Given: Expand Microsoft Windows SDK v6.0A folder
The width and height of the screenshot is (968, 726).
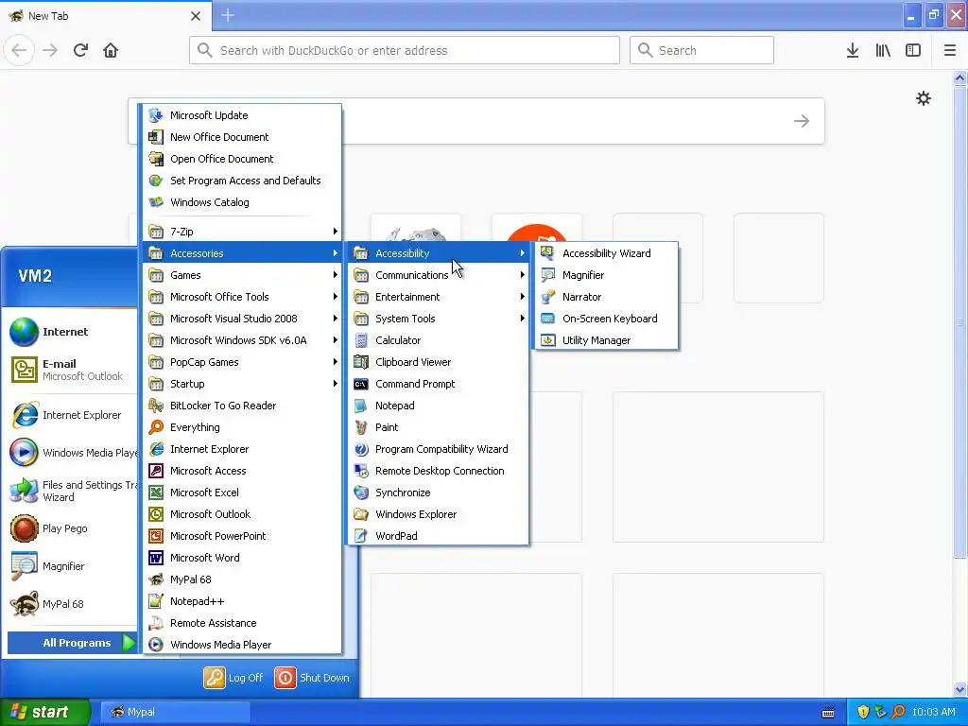Looking at the screenshot, I should point(242,340).
